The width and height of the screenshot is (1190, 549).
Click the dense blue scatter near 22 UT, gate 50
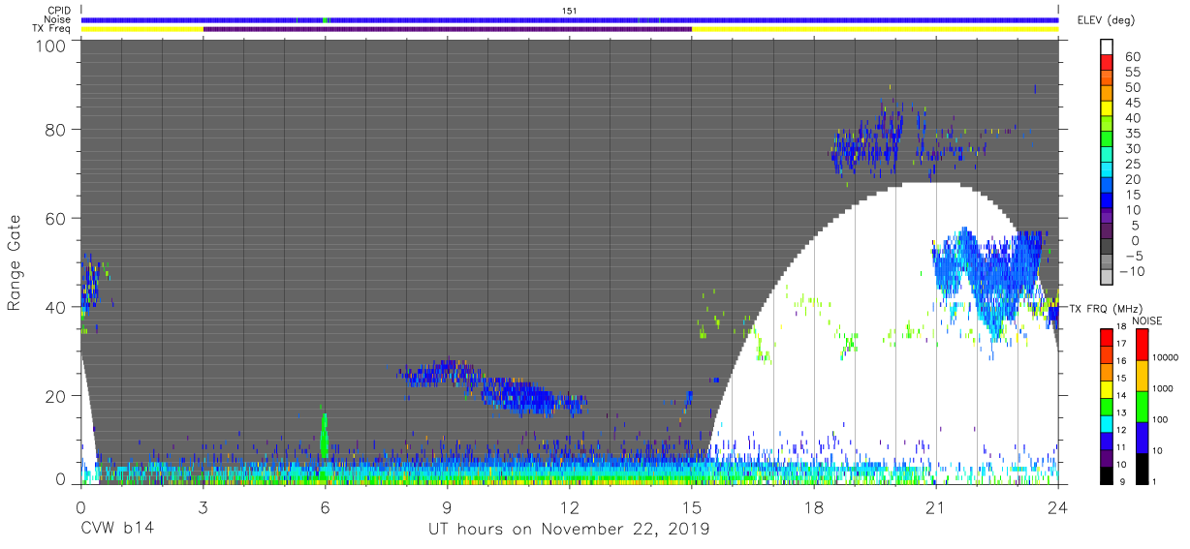coord(988,281)
